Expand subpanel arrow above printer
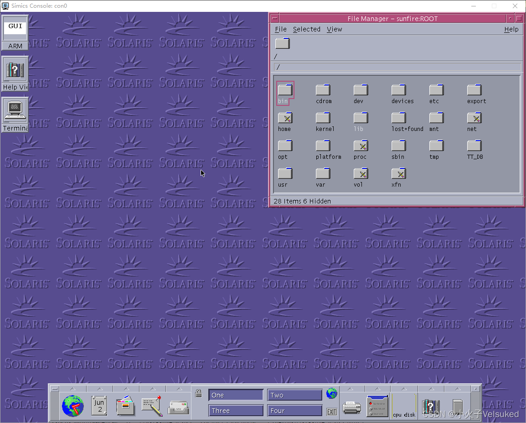526x423 pixels. (351, 389)
